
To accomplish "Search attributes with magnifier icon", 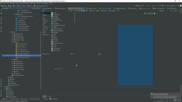I will (171, 11).
